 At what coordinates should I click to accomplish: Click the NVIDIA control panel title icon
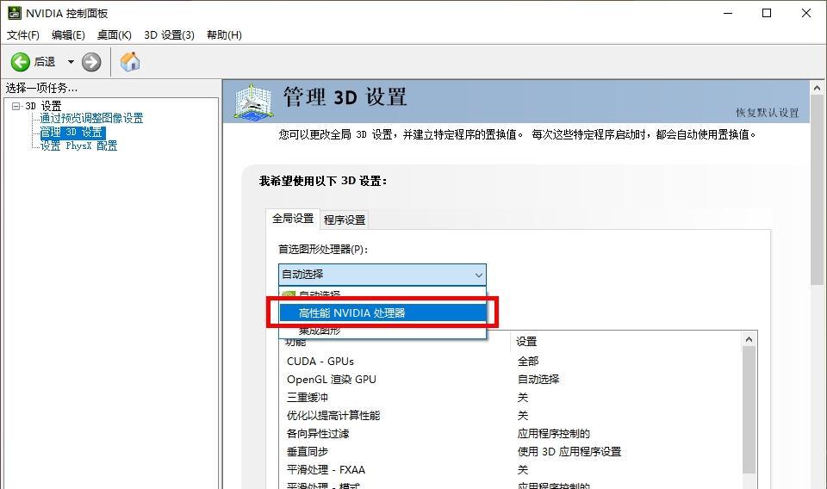15,13
